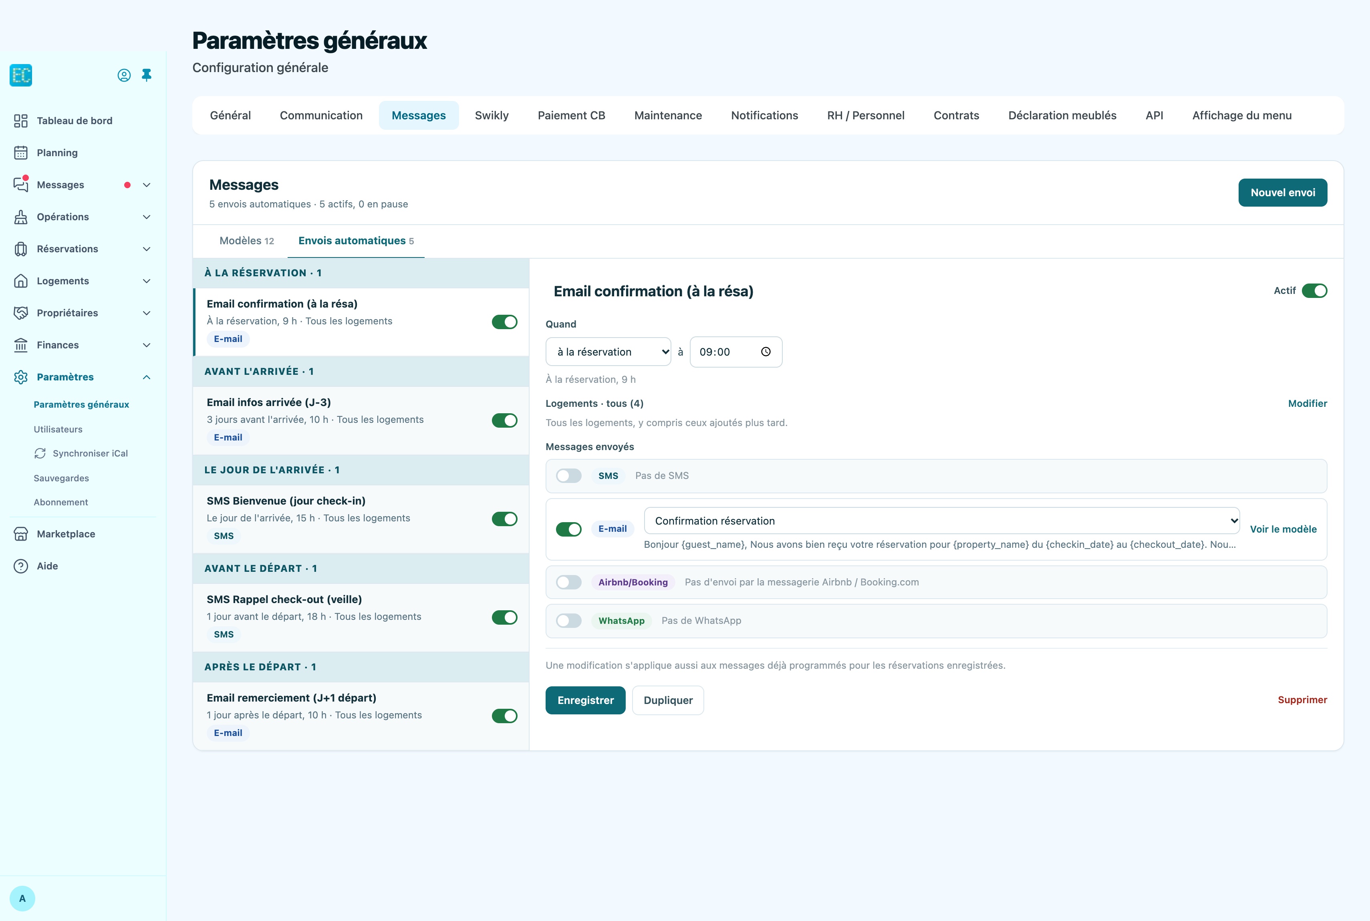1370x921 pixels.
Task: Click the Messages chat bubble icon
Action: pos(20,185)
